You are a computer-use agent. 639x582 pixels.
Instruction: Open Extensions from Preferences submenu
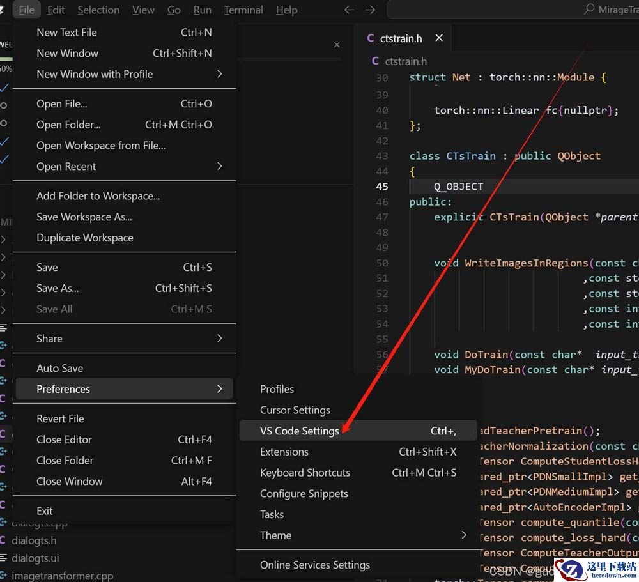click(358, 452)
